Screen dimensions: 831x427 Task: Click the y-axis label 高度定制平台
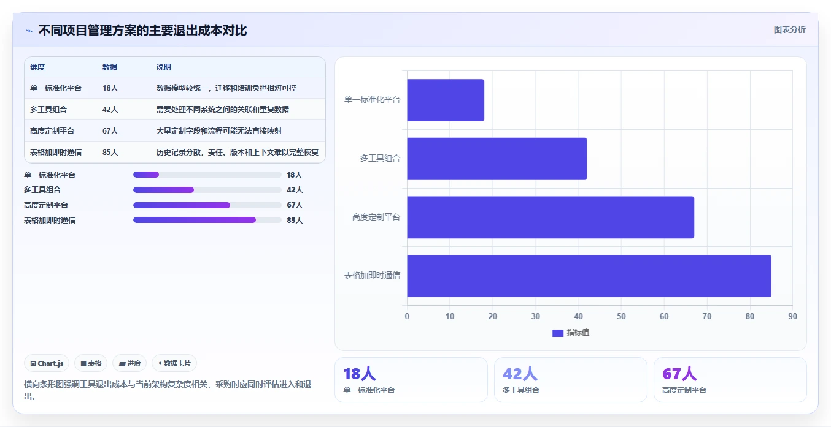376,217
